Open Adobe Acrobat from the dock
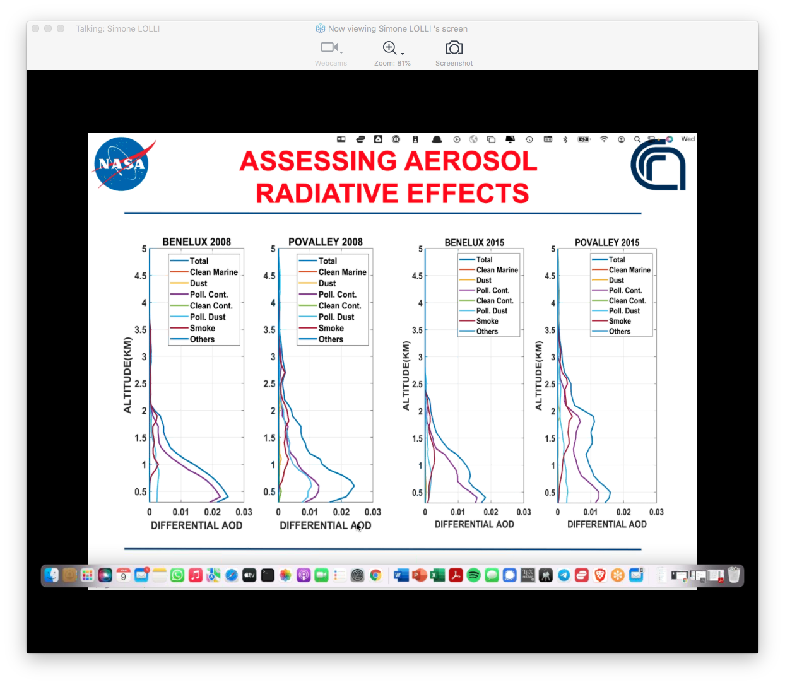This screenshot has width=785, height=685. 456,575
